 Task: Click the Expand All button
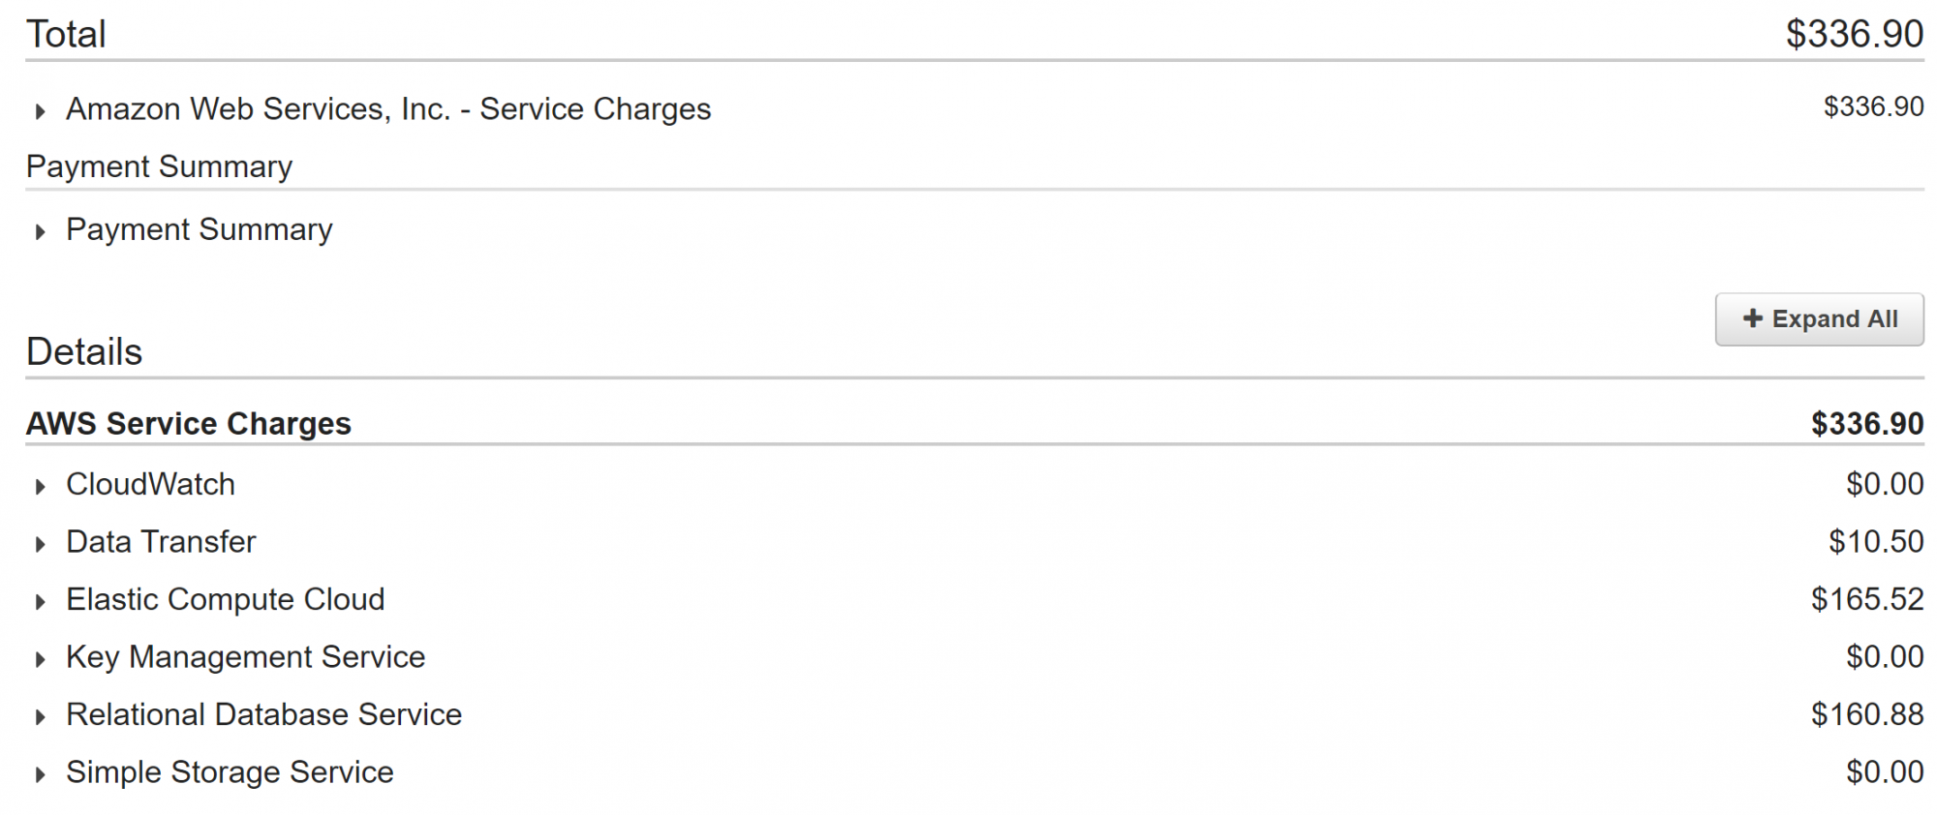tap(1819, 319)
